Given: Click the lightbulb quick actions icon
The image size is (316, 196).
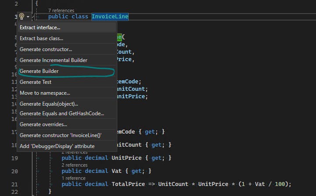Looking at the screenshot, I should point(21,17).
